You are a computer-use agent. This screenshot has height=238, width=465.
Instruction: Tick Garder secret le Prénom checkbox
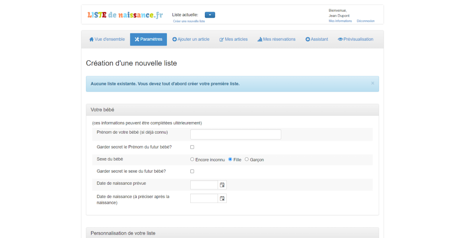(192, 147)
